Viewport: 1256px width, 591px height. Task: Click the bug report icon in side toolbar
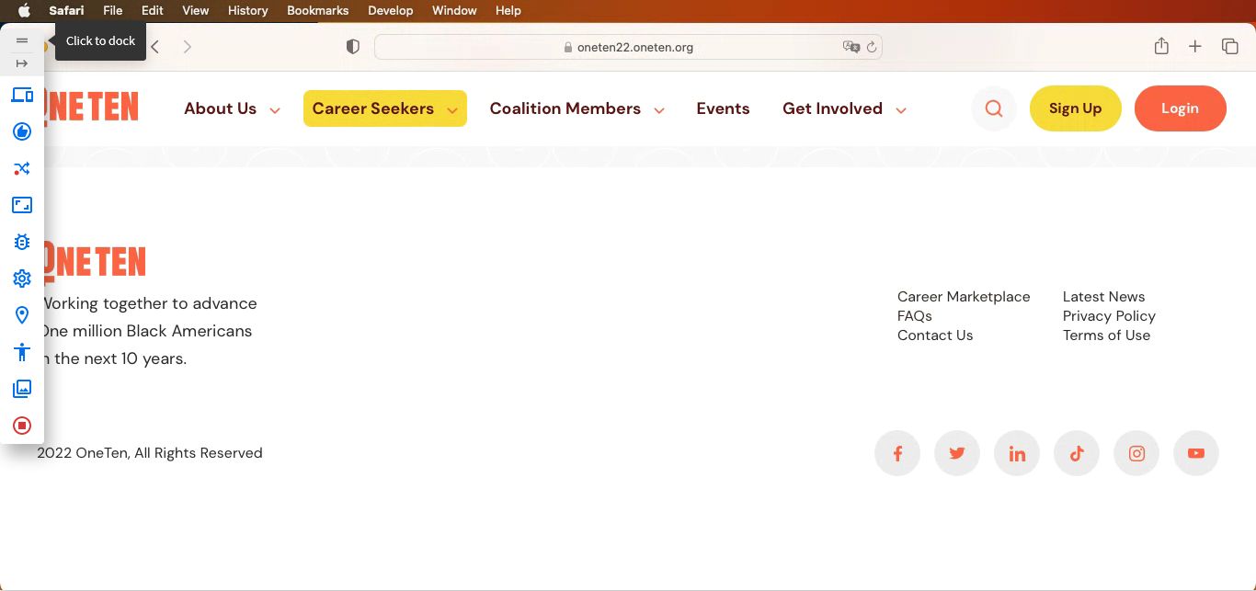pos(22,242)
